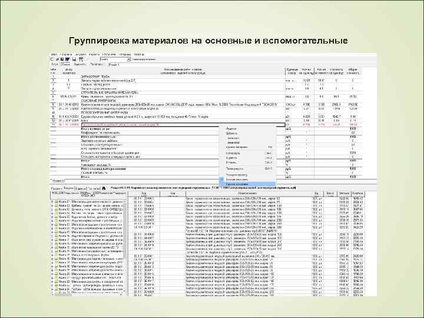The height and width of the screenshot is (318, 424).
Task: Click the Оптовая price column header
Action: 344,193
